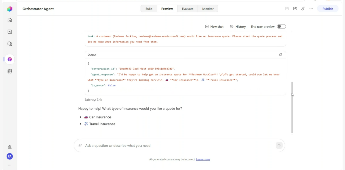The height and width of the screenshot is (170, 345).
Task: Click the End user preview label
Action: (x=263, y=27)
